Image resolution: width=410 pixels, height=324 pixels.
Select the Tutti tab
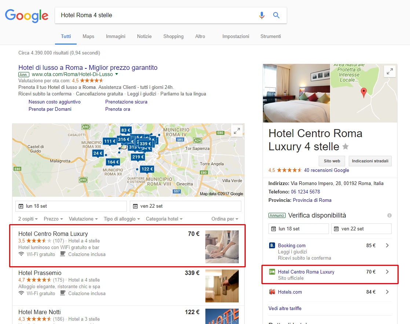pyautogui.click(x=66, y=37)
